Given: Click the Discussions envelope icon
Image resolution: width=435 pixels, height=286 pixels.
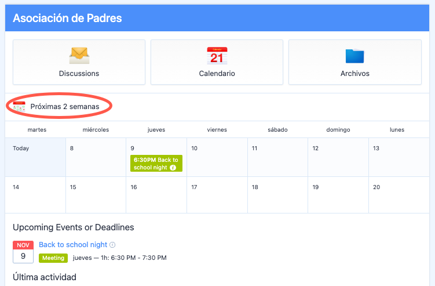Looking at the screenshot, I should click(79, 55).
